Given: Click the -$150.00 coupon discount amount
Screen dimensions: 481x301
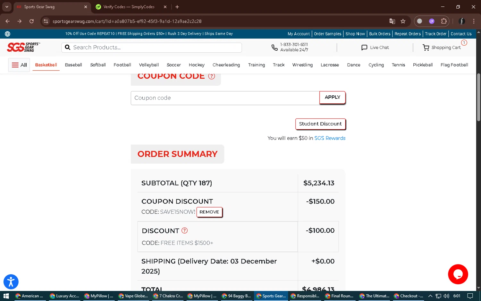Looking at the screenshot, I should pyautogui.click(x=320, y=201).
